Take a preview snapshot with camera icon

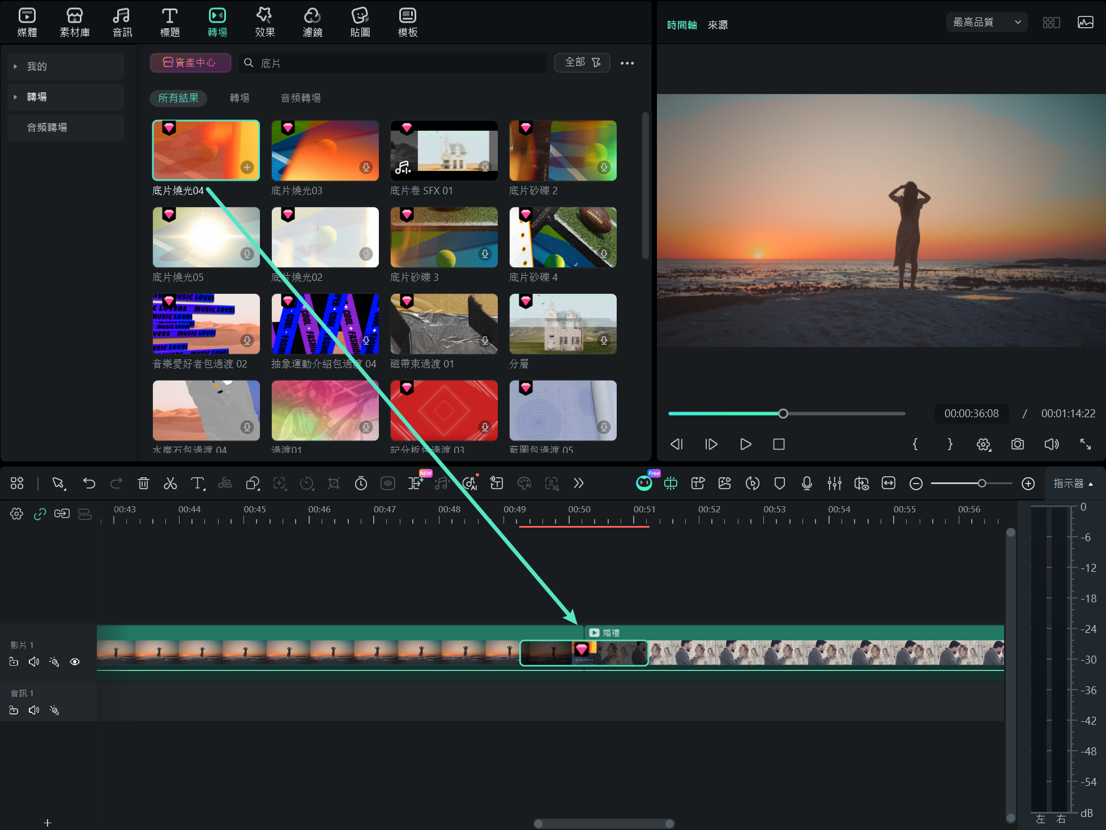pos(1017,444)
